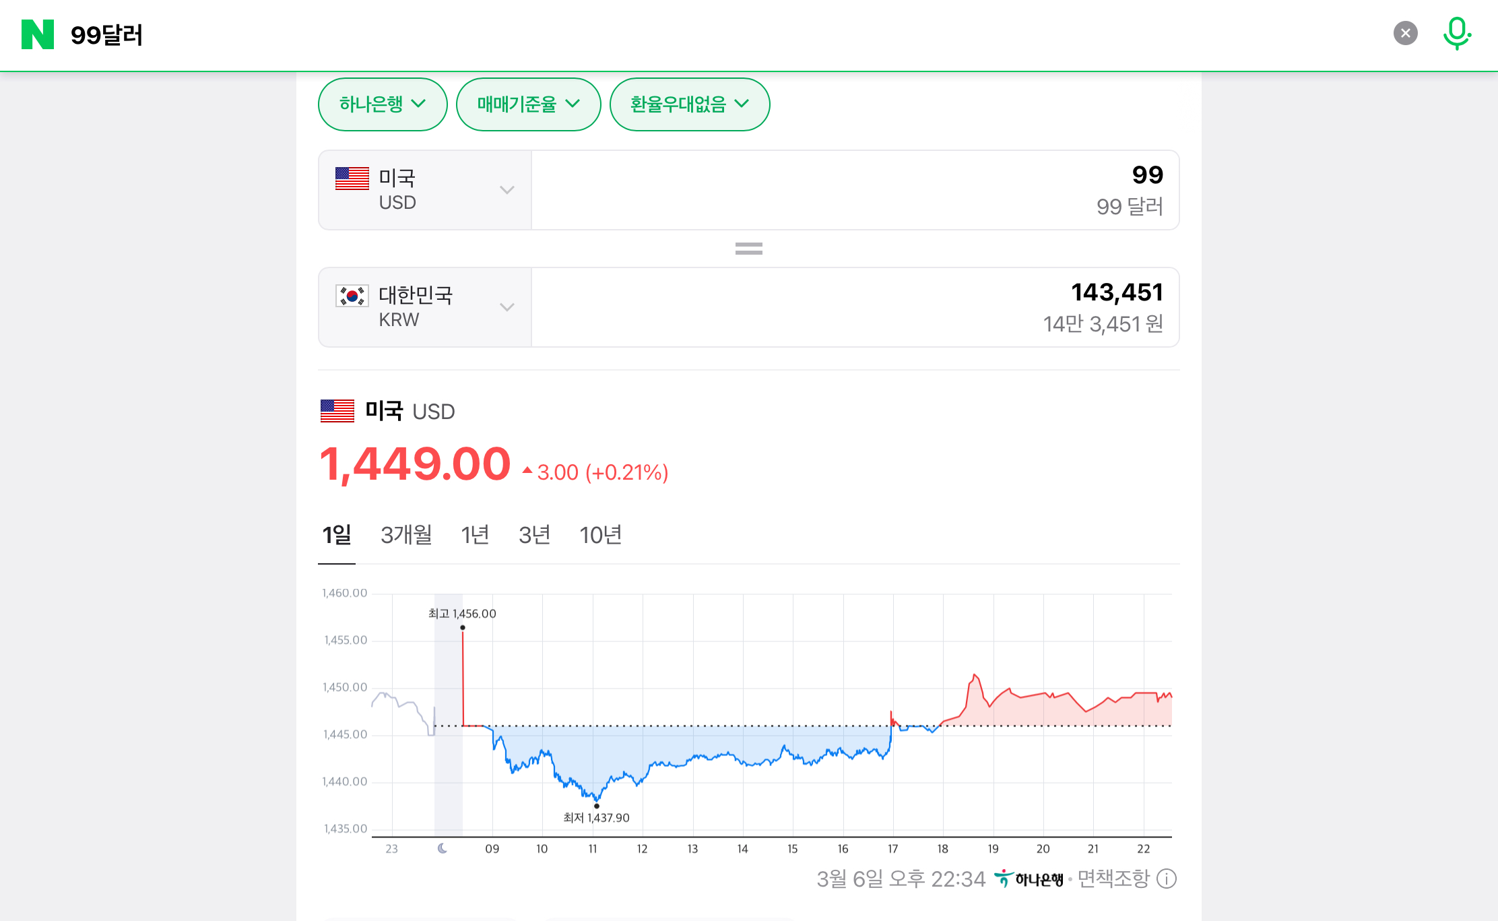Open the 환율우대없음 preference dropdown
Image resolution: width=1498 pixels, height=921 pixels.
pos(689,104)
